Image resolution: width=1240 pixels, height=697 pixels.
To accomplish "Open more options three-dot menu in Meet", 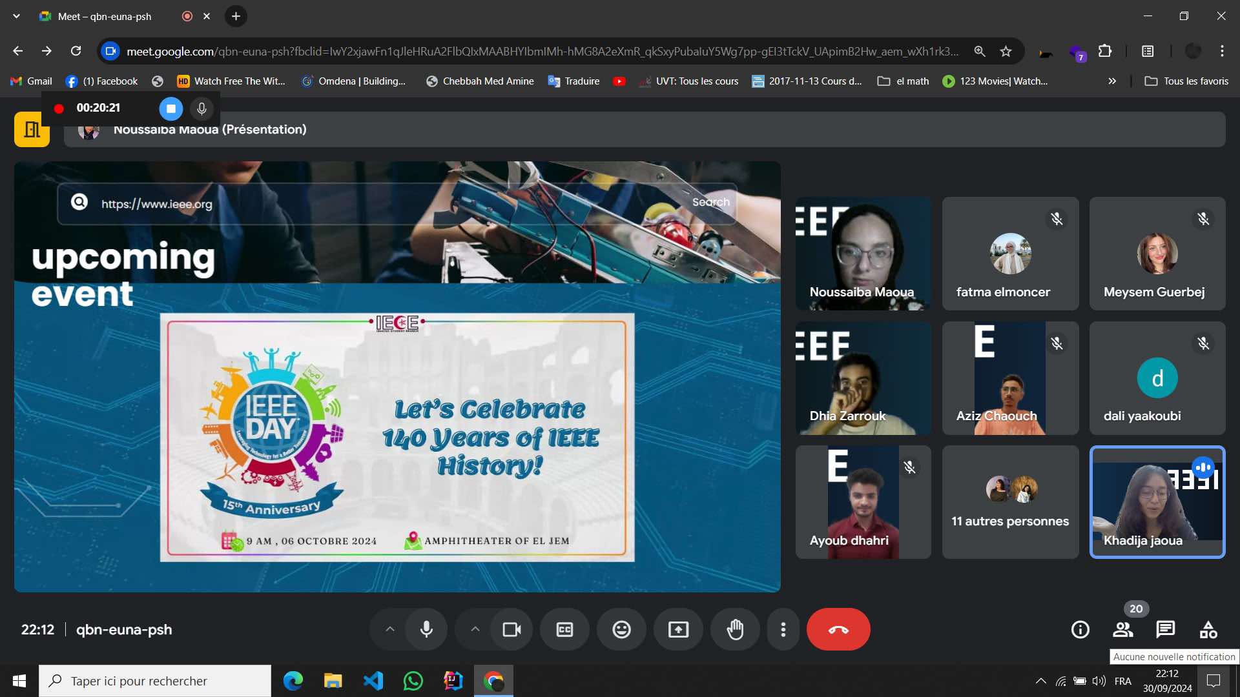I will pyautogui.click(x=783, y=629).
